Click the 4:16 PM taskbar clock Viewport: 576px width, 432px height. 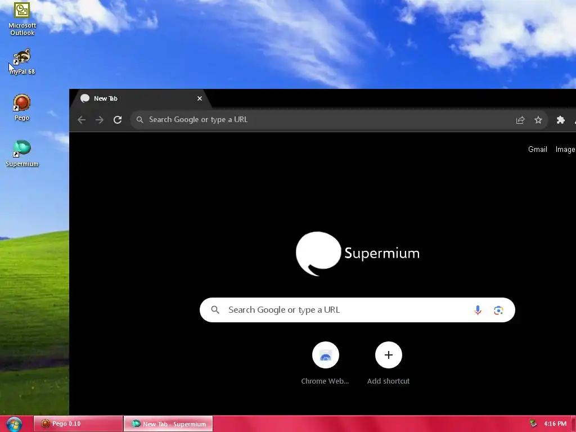point(555,424)
